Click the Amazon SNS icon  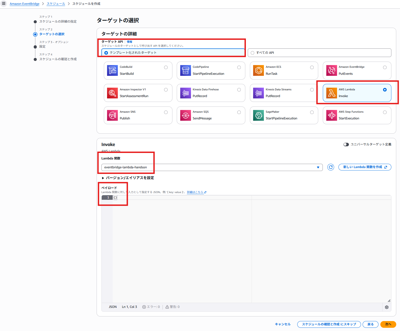pyautogui.click(x=112, y=115)
